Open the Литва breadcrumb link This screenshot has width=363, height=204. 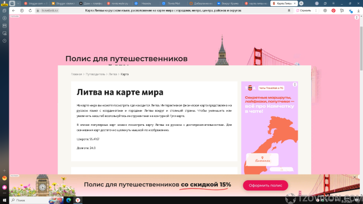[x=113, y=74]
